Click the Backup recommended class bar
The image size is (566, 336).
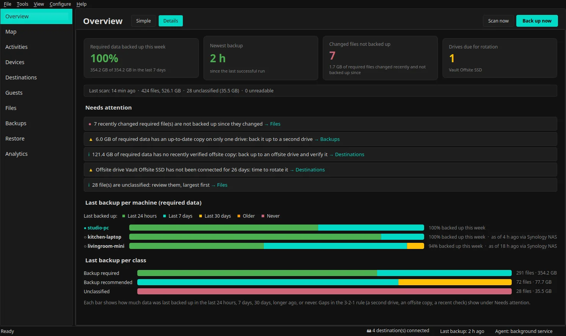pyautogui.click(x=324, y=282)
